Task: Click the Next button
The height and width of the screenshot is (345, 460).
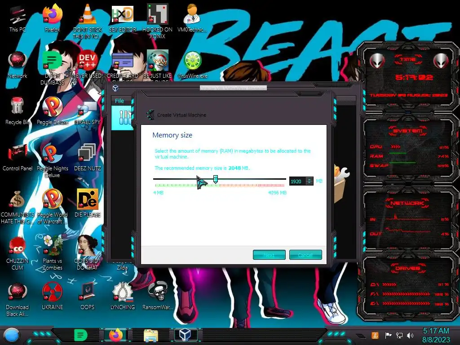Action: click(269, 255)
